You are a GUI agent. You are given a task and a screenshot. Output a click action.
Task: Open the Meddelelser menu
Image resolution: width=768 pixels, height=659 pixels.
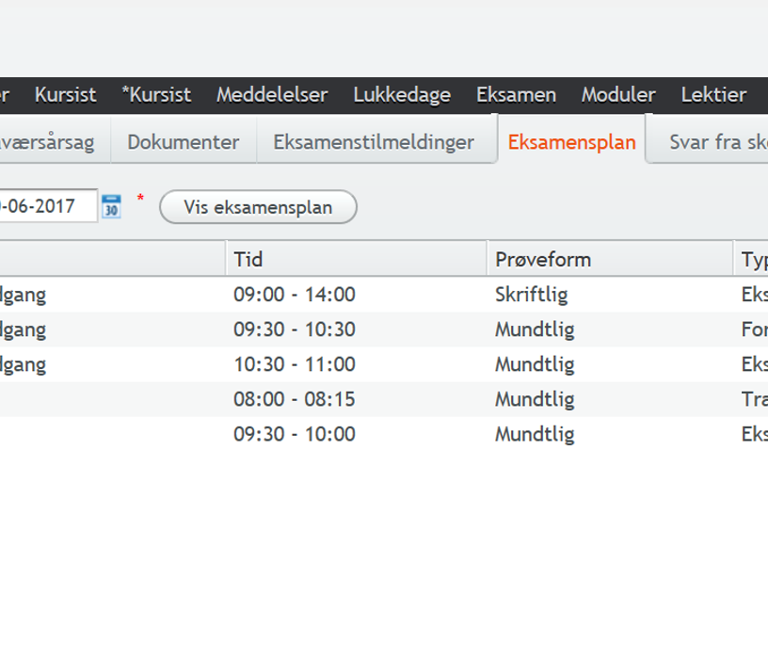[272, 95]
